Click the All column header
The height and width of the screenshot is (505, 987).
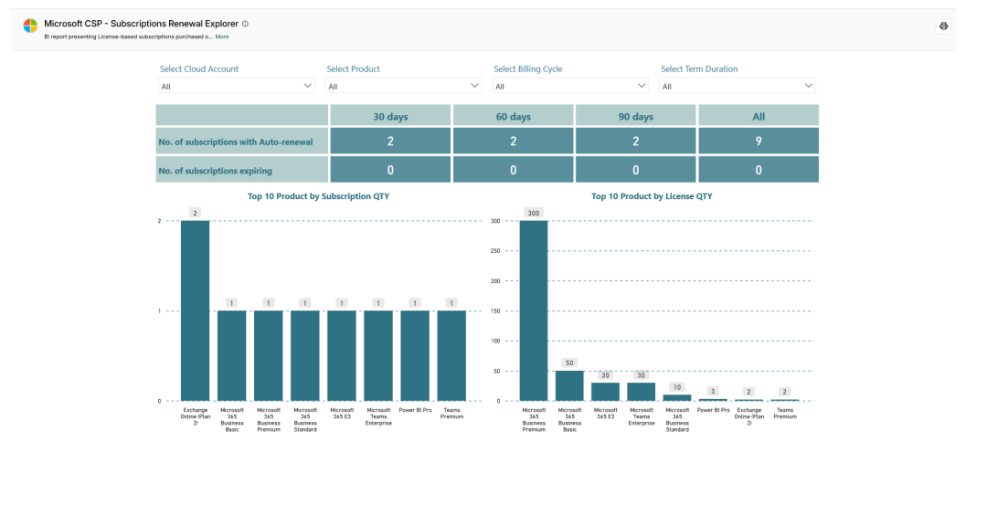pyautogui.click(x=759, y=116)
